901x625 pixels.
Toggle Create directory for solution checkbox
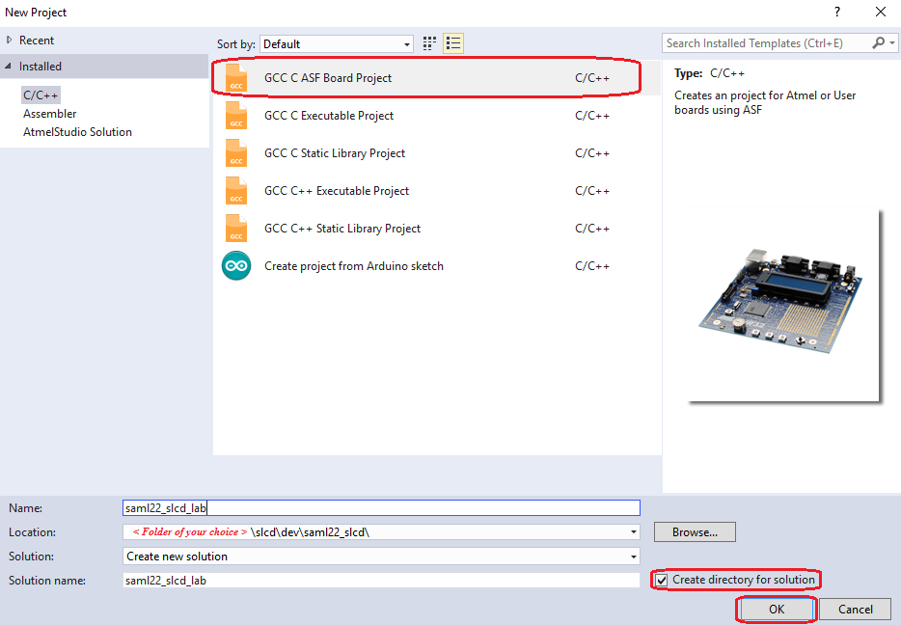662,581
